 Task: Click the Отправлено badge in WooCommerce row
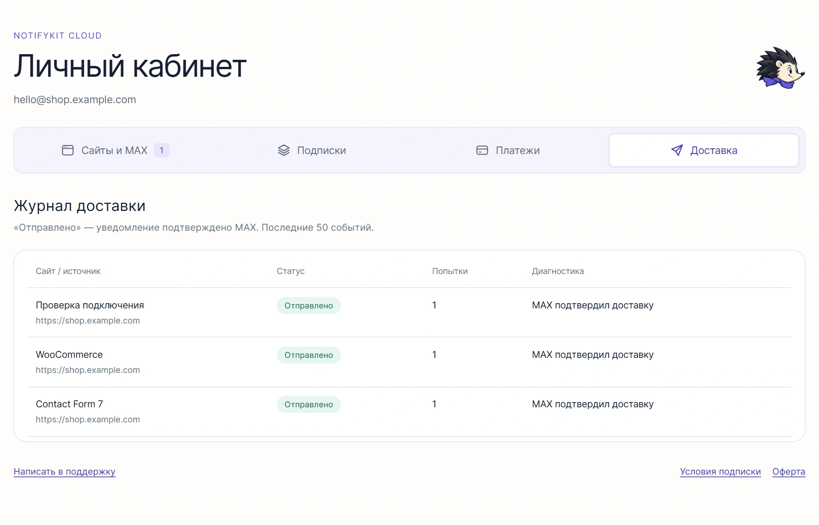click(x=309, y=355)
